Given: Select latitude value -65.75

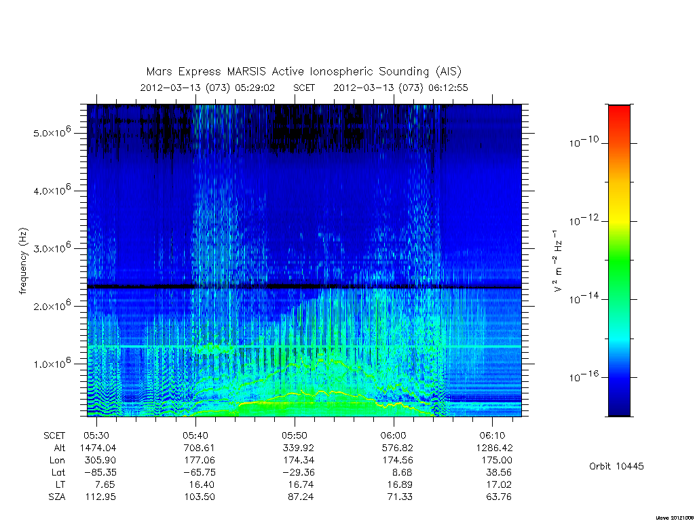Looking at the screenshot, I should pyautogui.click(x=199, y=472).
